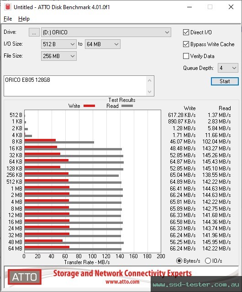Click the 256 KB row label in chart
The height and width of the screenshot is (292, 242).
pos(14,175)
